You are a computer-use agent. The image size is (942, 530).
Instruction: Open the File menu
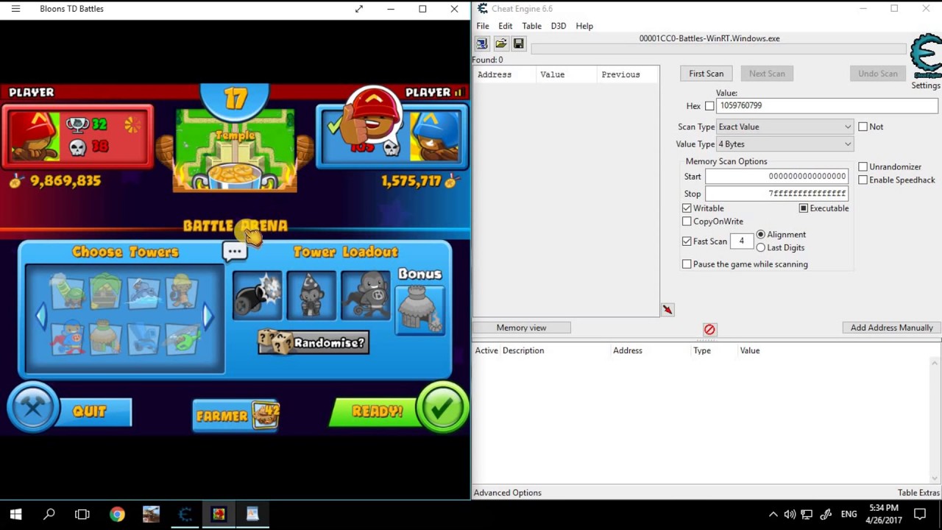coord(482,26)
